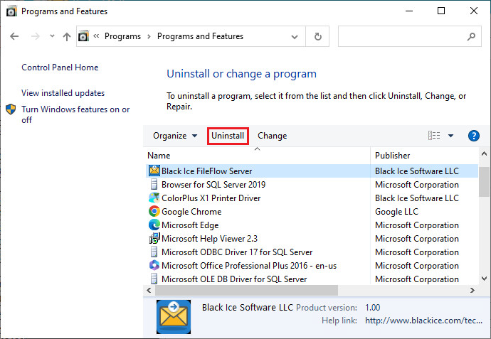The height and width of the screenshot is (339, 491).
Task: Open the recent locations dropdown arrow
Action: (x=52, y=36)
